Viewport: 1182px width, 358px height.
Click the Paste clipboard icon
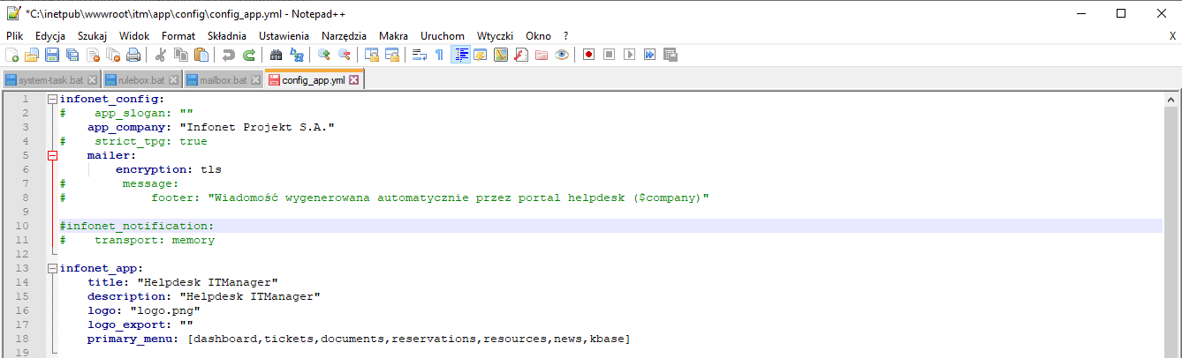point(201,55)
